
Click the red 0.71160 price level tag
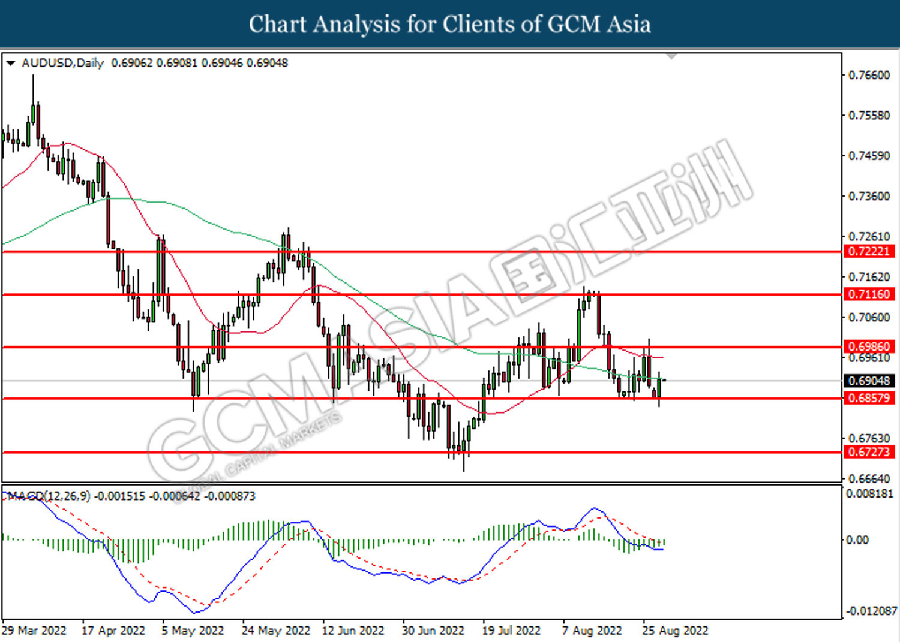[869, 294]
